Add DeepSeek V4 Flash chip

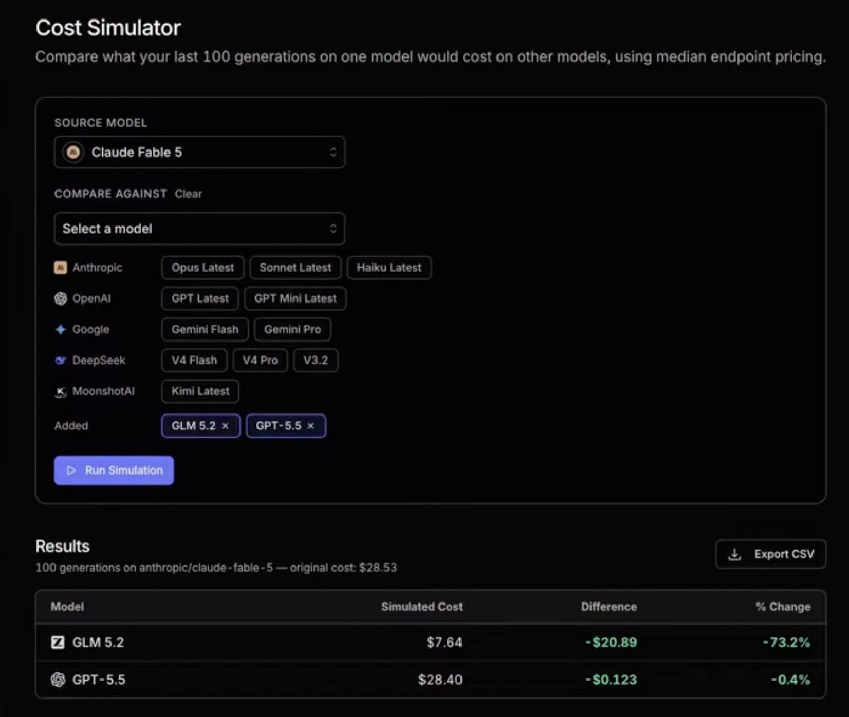(x=194, y=360)
